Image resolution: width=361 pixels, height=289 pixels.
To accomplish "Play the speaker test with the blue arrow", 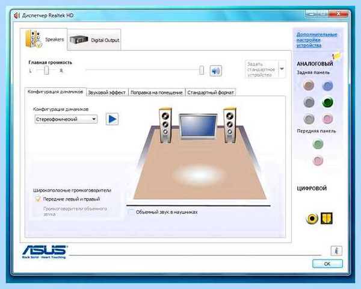I will pos(112,119).
